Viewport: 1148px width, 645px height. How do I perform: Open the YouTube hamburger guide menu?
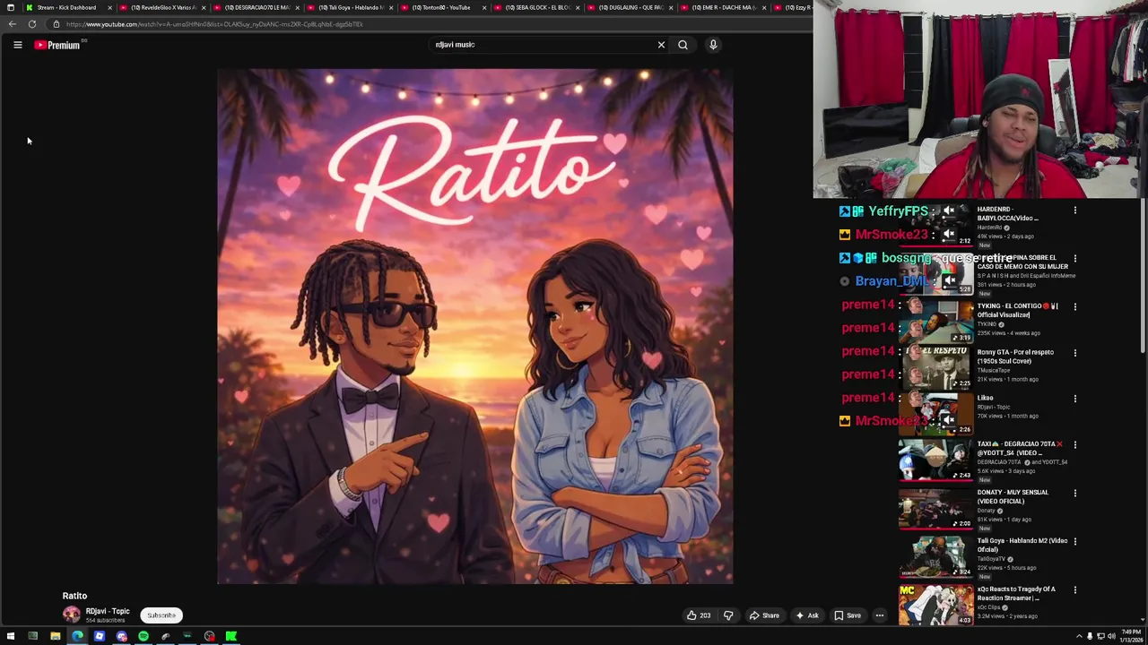[x=17, y=45]
